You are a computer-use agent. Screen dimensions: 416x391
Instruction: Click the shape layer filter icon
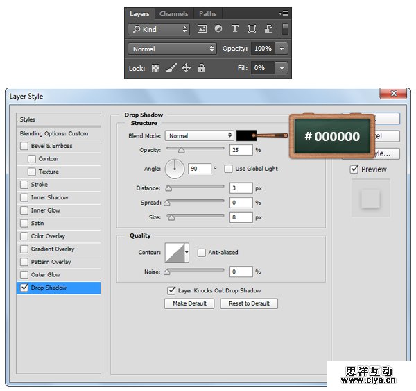pyautogui.click(x=252, y=29)
